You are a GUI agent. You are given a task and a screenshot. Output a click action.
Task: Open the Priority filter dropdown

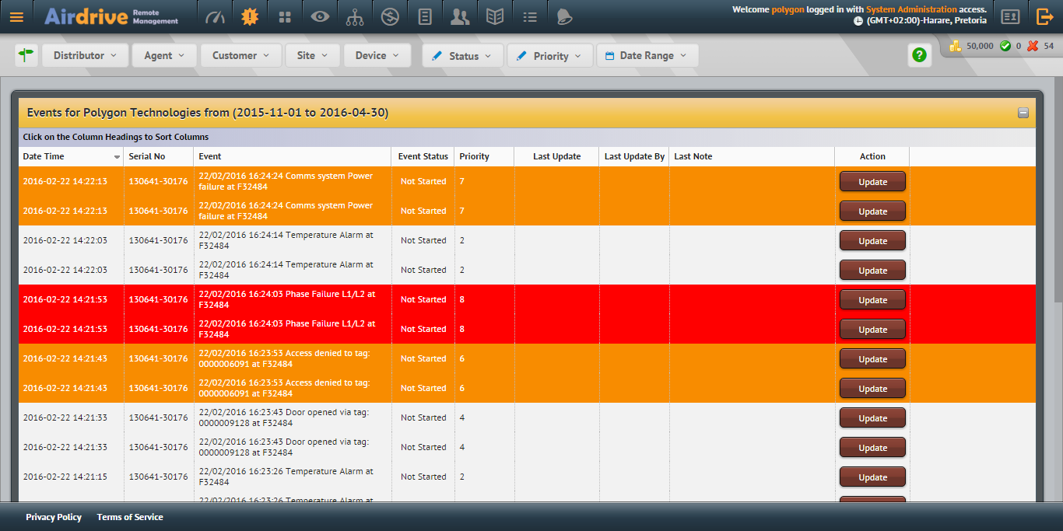coord(549,55)
